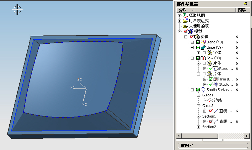The height and width of the screenshot is (150, 252).
Task: Click the 片体 sheet icon above Ruled
Action: 210,63
